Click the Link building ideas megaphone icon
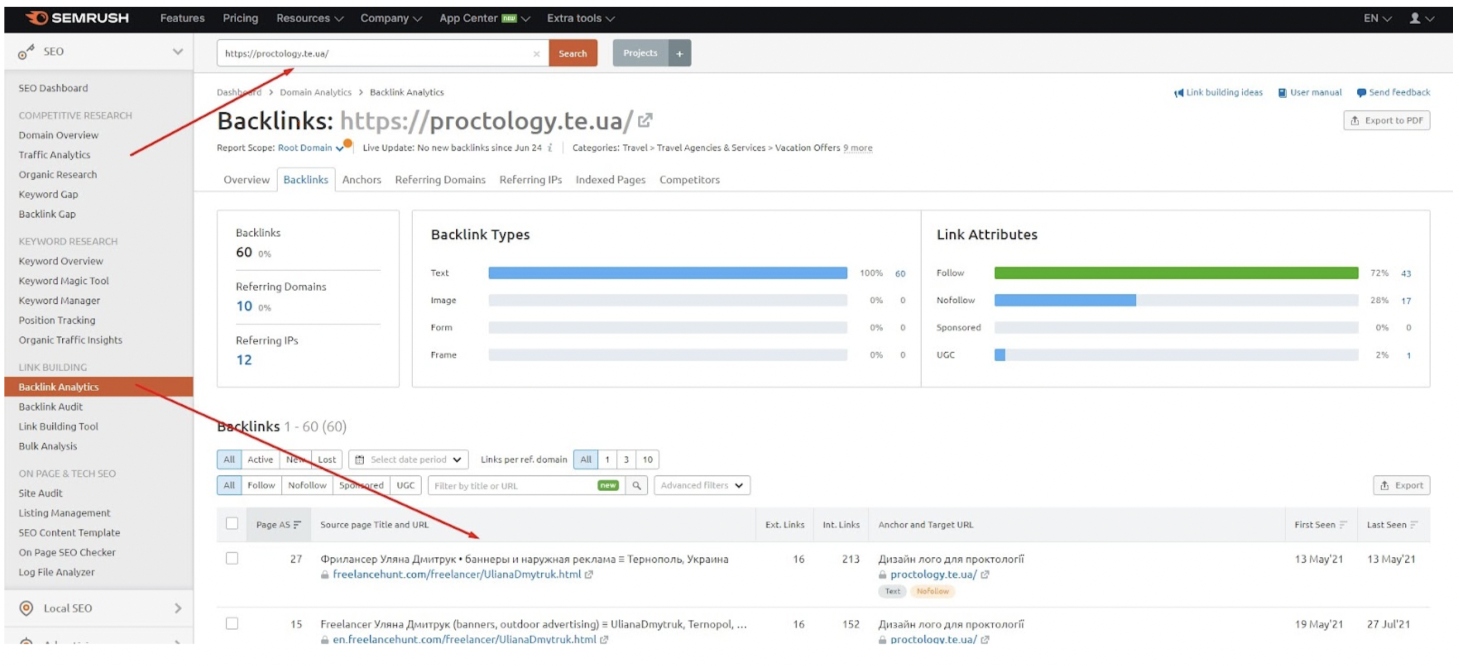Image resolution: width=1459 pixels, height=666 pixels. click(1178, 93)
